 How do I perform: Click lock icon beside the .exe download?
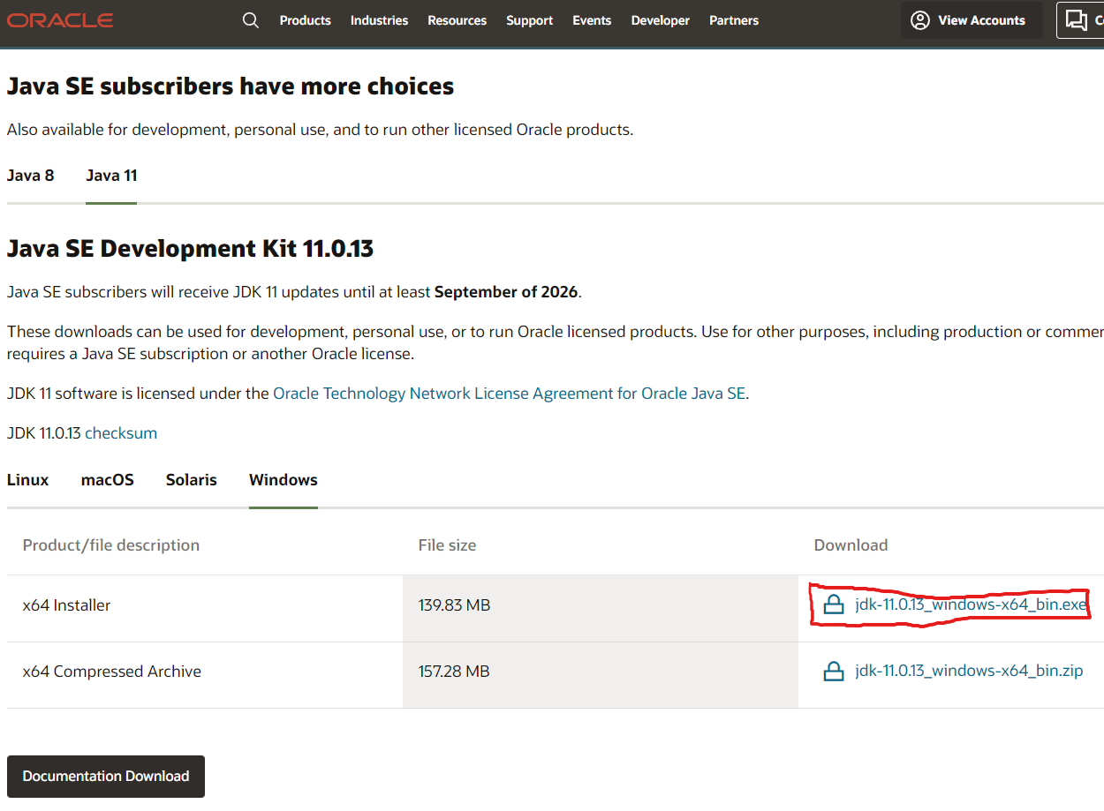(833, 605)
